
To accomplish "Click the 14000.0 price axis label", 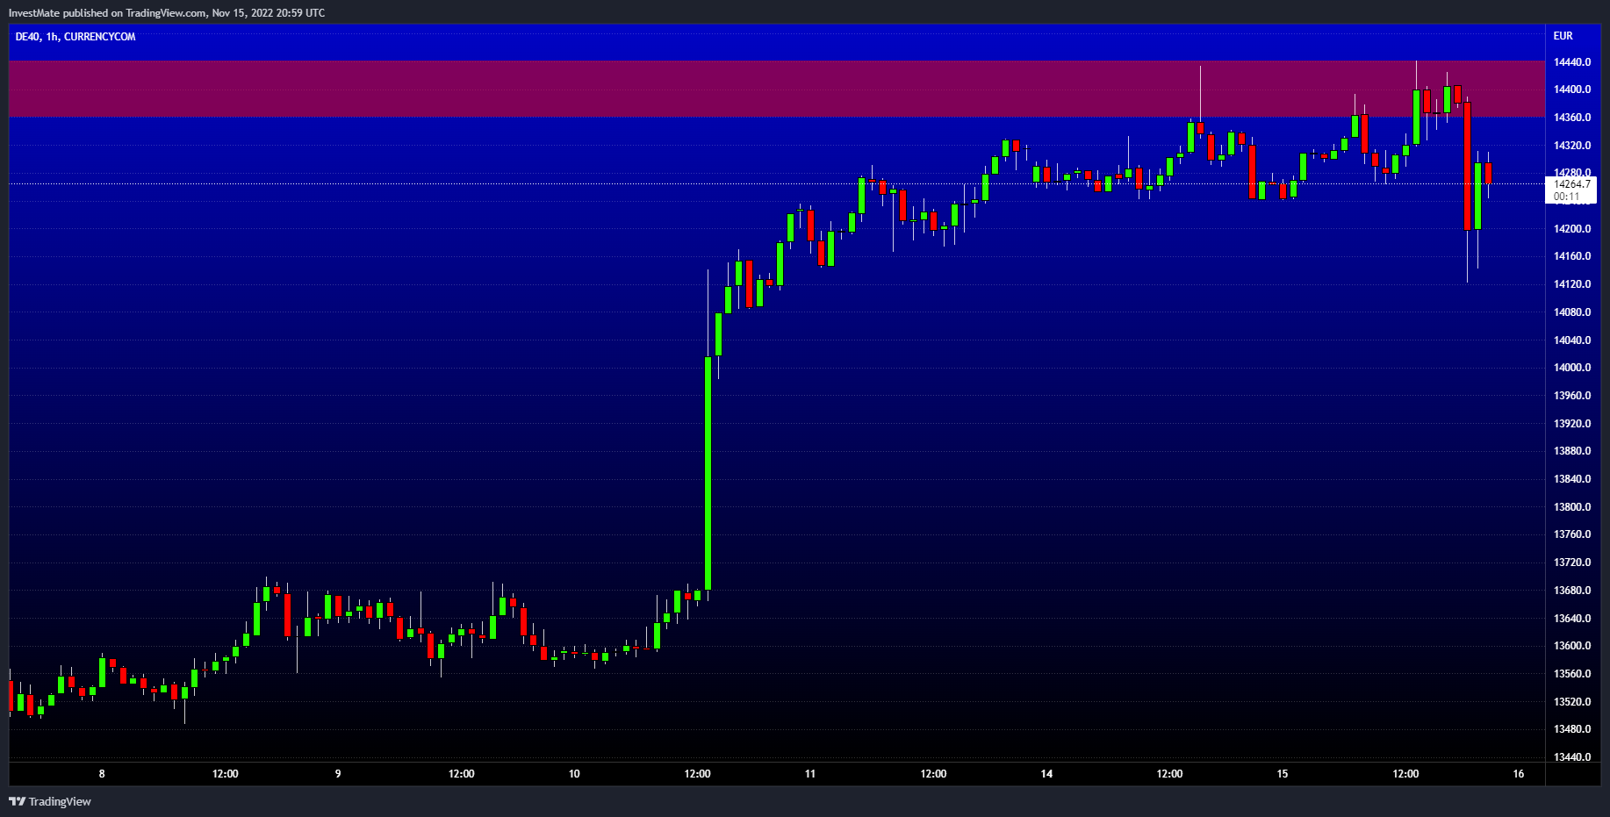I will [x=1572, y=368].
